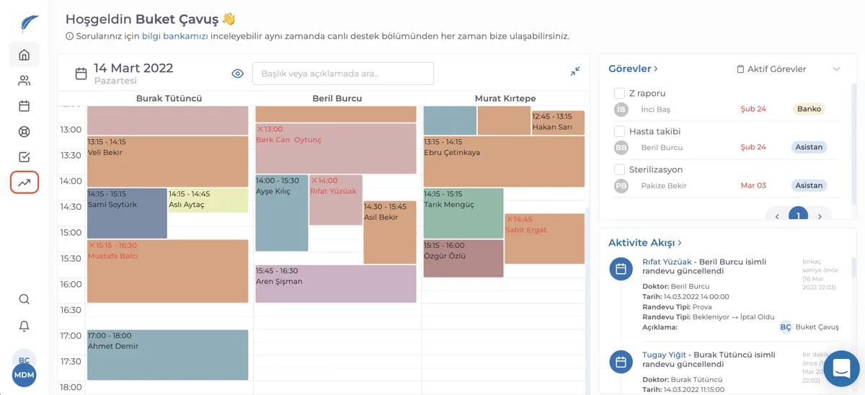Check the Sterilizasyon task checkbox

tap(619, 169)
